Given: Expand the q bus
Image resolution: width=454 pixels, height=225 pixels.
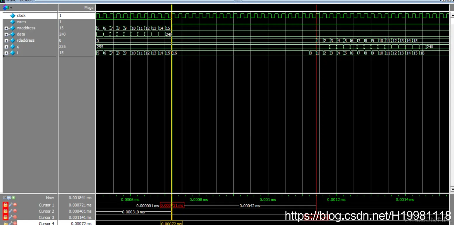Looking at the screenshot, I should point(6,47).
